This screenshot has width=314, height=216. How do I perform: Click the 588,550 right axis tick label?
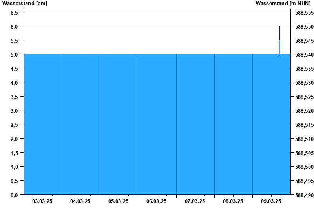click(304, 26)
